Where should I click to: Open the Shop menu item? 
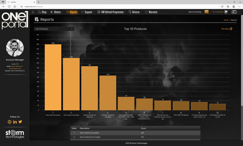42,12
